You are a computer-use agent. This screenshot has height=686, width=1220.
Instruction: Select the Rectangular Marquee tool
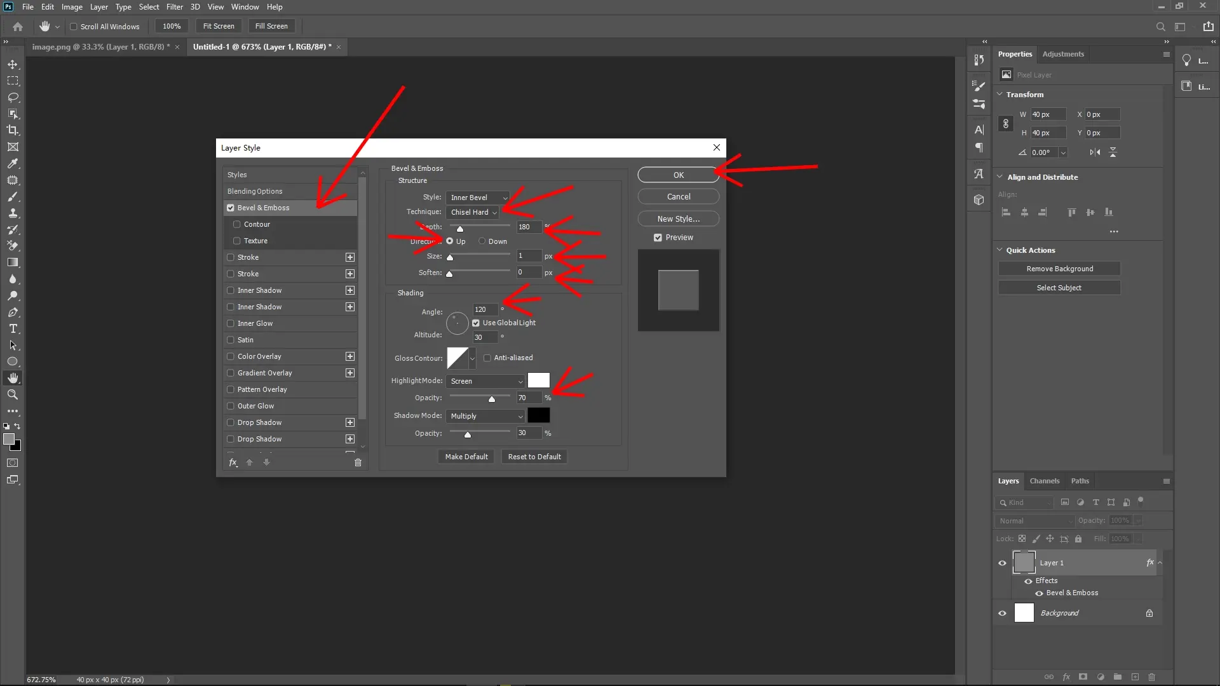coord(13,81)
